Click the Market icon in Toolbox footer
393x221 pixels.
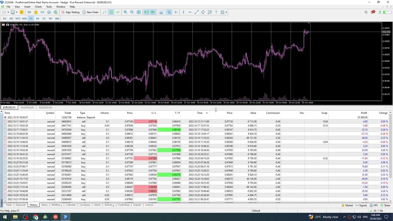click(347, 205)
